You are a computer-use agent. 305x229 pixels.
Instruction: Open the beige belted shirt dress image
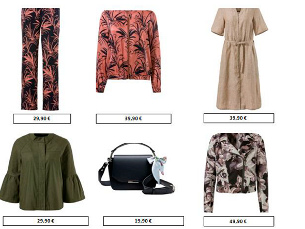coord(239,58)
